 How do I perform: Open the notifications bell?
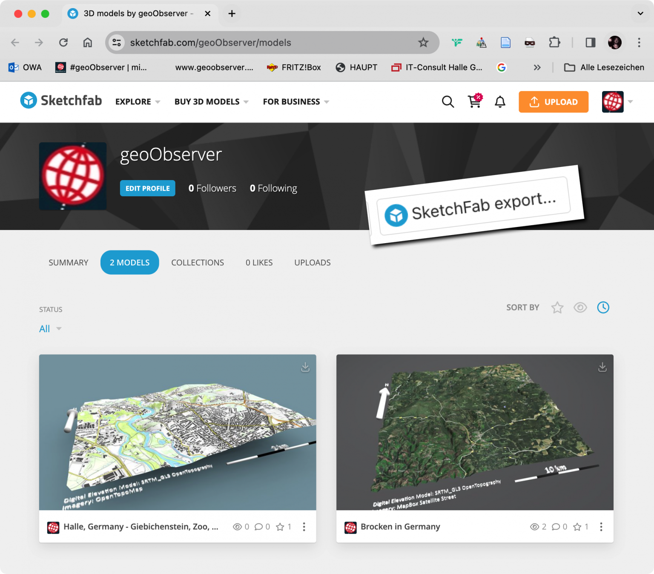[x=500, y=102]
